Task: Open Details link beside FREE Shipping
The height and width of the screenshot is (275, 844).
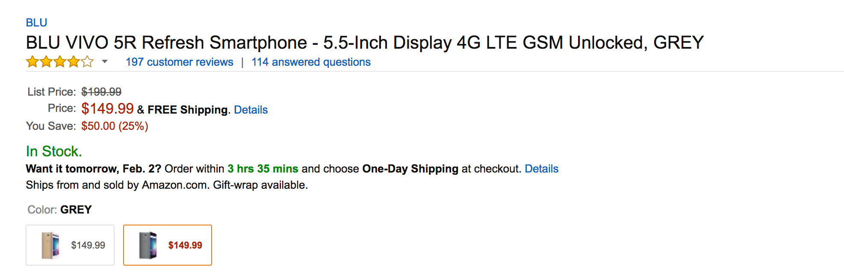Action: point(251,110)
